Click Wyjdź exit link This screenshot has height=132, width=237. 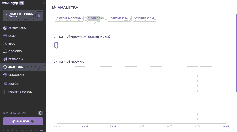8,131
